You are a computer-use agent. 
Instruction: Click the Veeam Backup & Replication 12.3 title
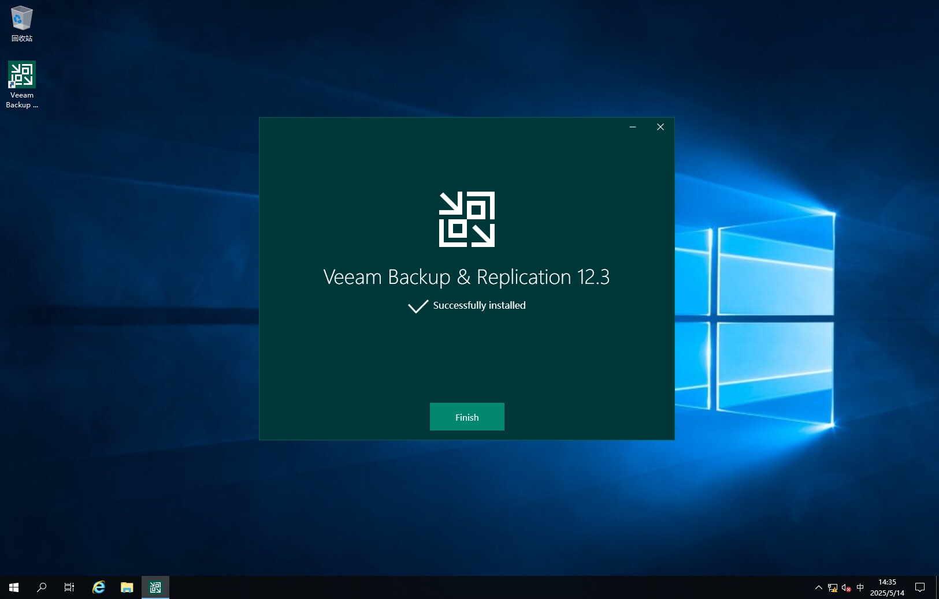point(466,277)
